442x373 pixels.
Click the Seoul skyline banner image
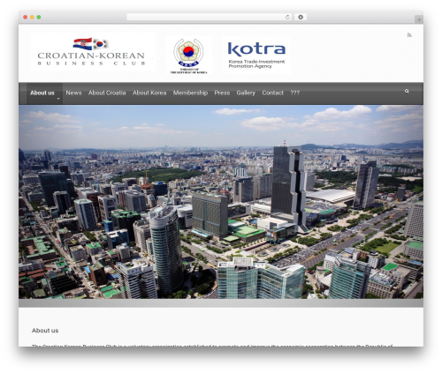point(221,202)
